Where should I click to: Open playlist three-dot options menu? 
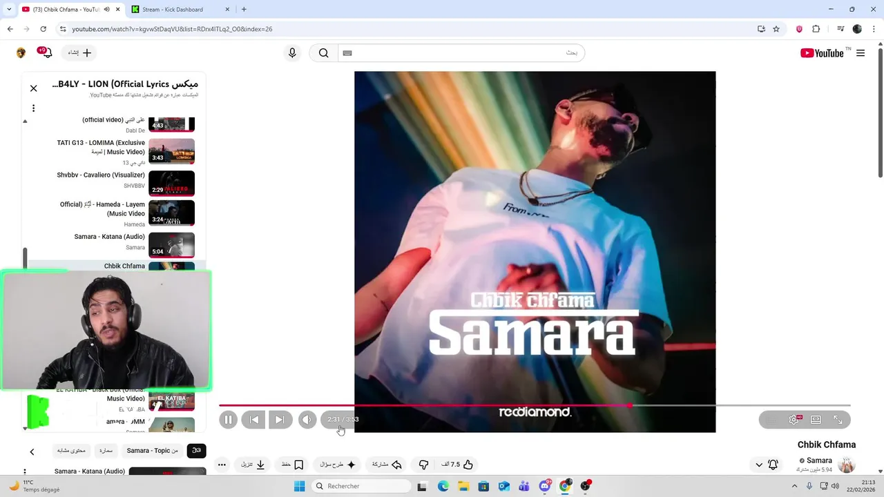coord(33,108)
